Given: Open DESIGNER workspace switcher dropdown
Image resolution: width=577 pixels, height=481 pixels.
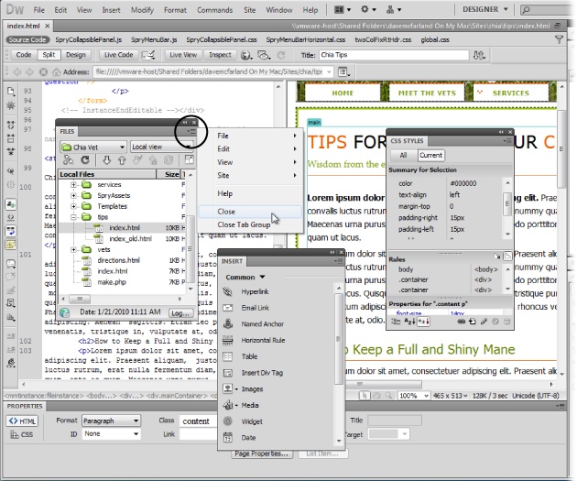Looking at the screenshot, I should pyautogui.click(x=485, y=9).
